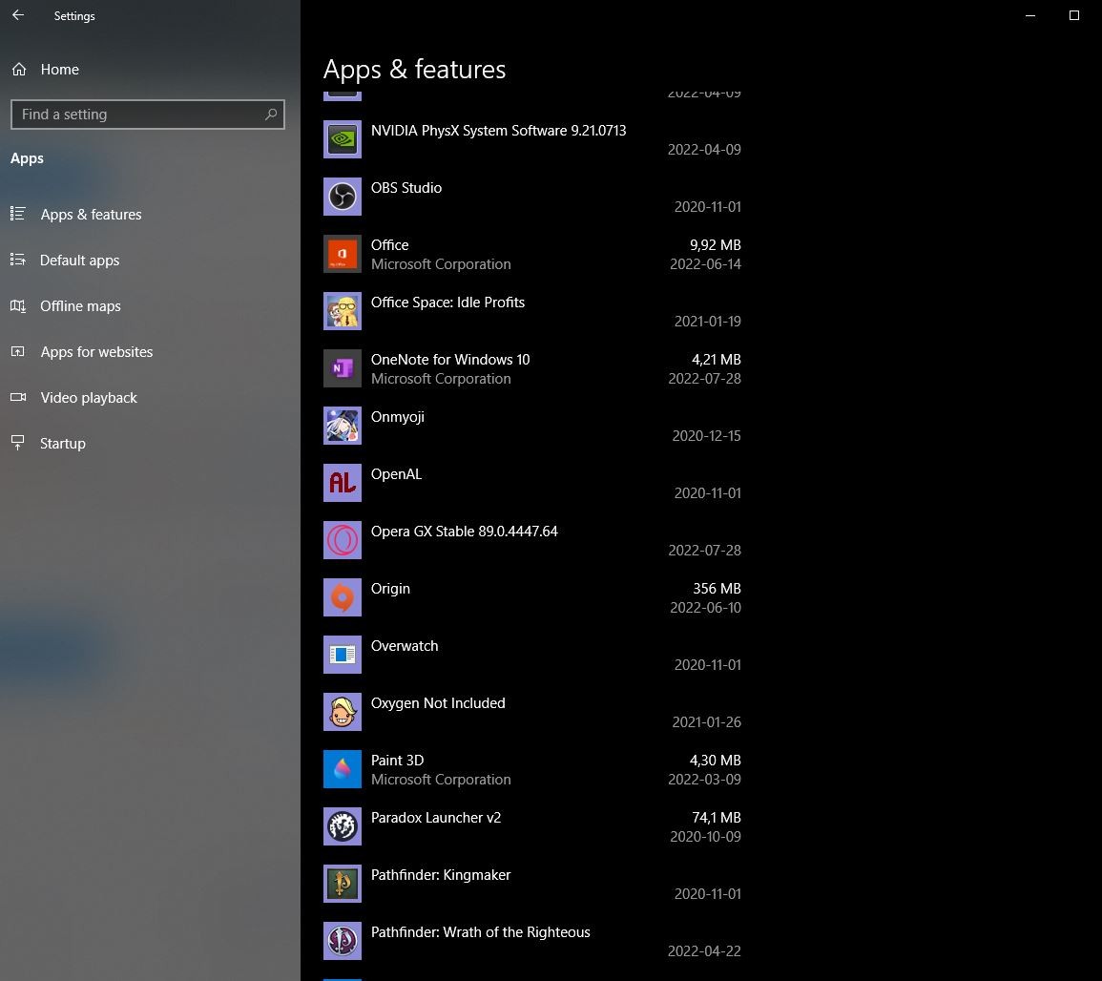
Task: Select Opera GX Stable 89.0.4447.64 entry
Action: click(465, 532)
